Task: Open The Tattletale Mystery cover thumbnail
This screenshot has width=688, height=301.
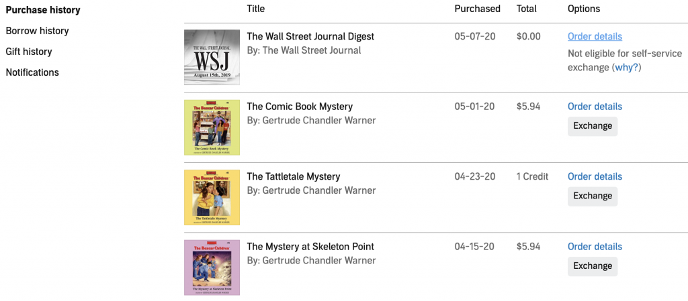Action: click(x=212, y=197)
